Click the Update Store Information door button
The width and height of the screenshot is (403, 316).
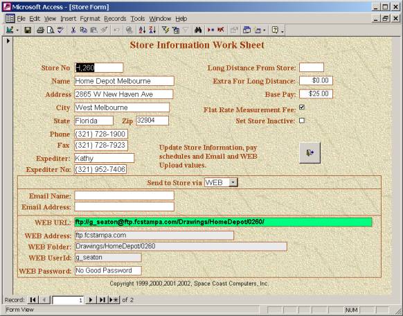(310, 153)
